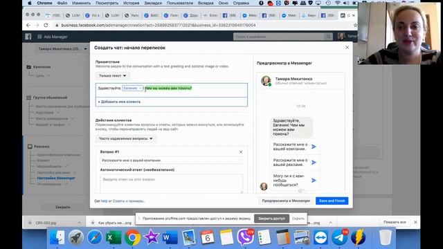Click Закрыть доступ in screen sharing bar
The width and height of the screenshot is (443, 249).
271,219
